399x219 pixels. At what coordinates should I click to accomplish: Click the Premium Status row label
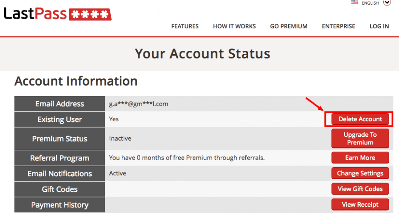[x=59, y=139]
